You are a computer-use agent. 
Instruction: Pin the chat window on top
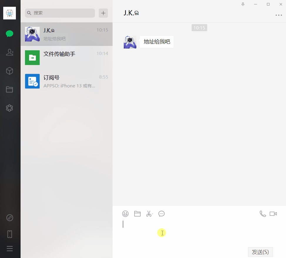point(243,4)
